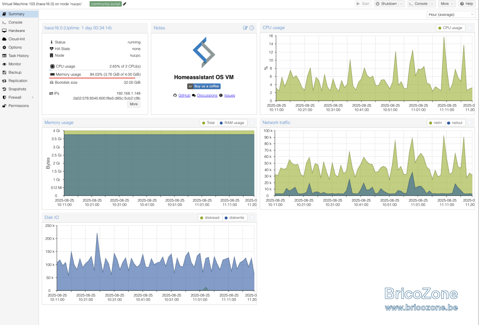The image size is (479, 325).
Task: Collapse Notes panel using arrow circle icon
Action: [252, 28]
